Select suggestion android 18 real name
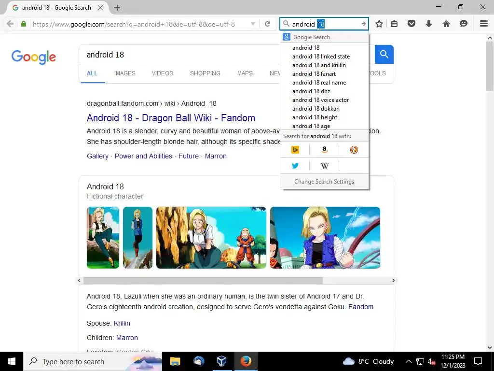 pos(324,83)
